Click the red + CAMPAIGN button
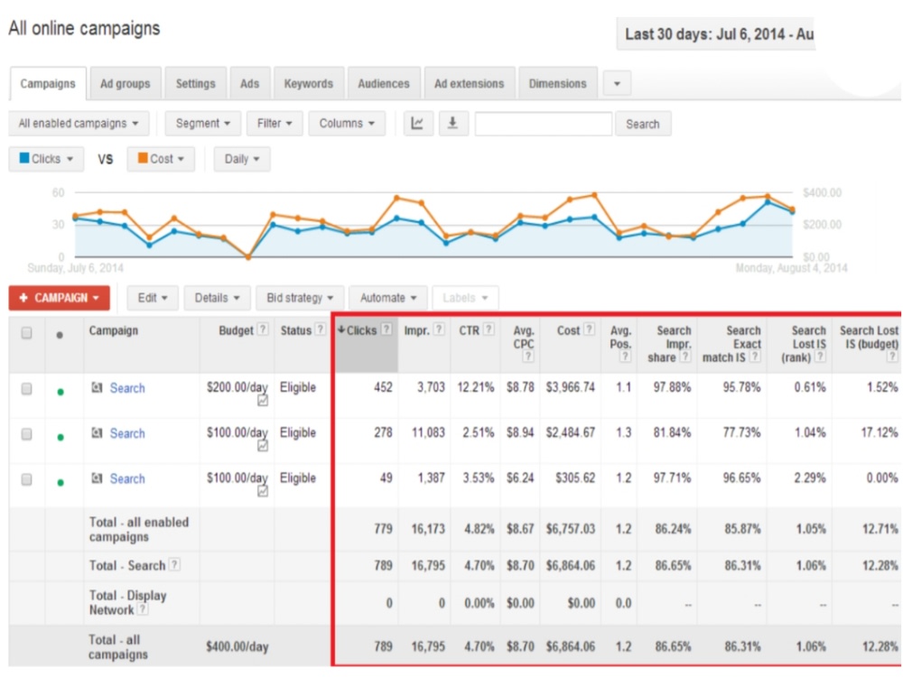The image size is (903, 677). click(60, 298)
